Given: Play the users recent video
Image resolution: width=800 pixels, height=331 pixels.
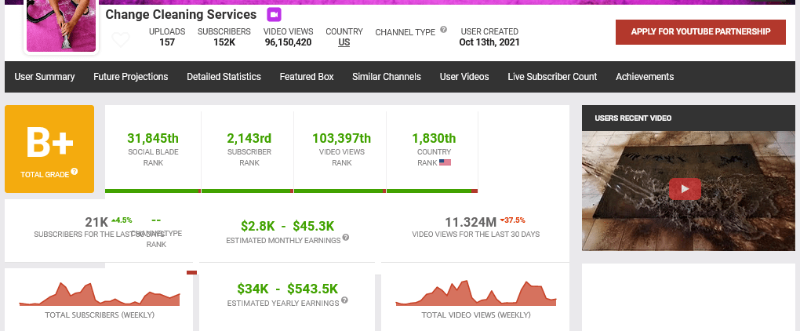Looking at the screenshot, I should [685, 189].
